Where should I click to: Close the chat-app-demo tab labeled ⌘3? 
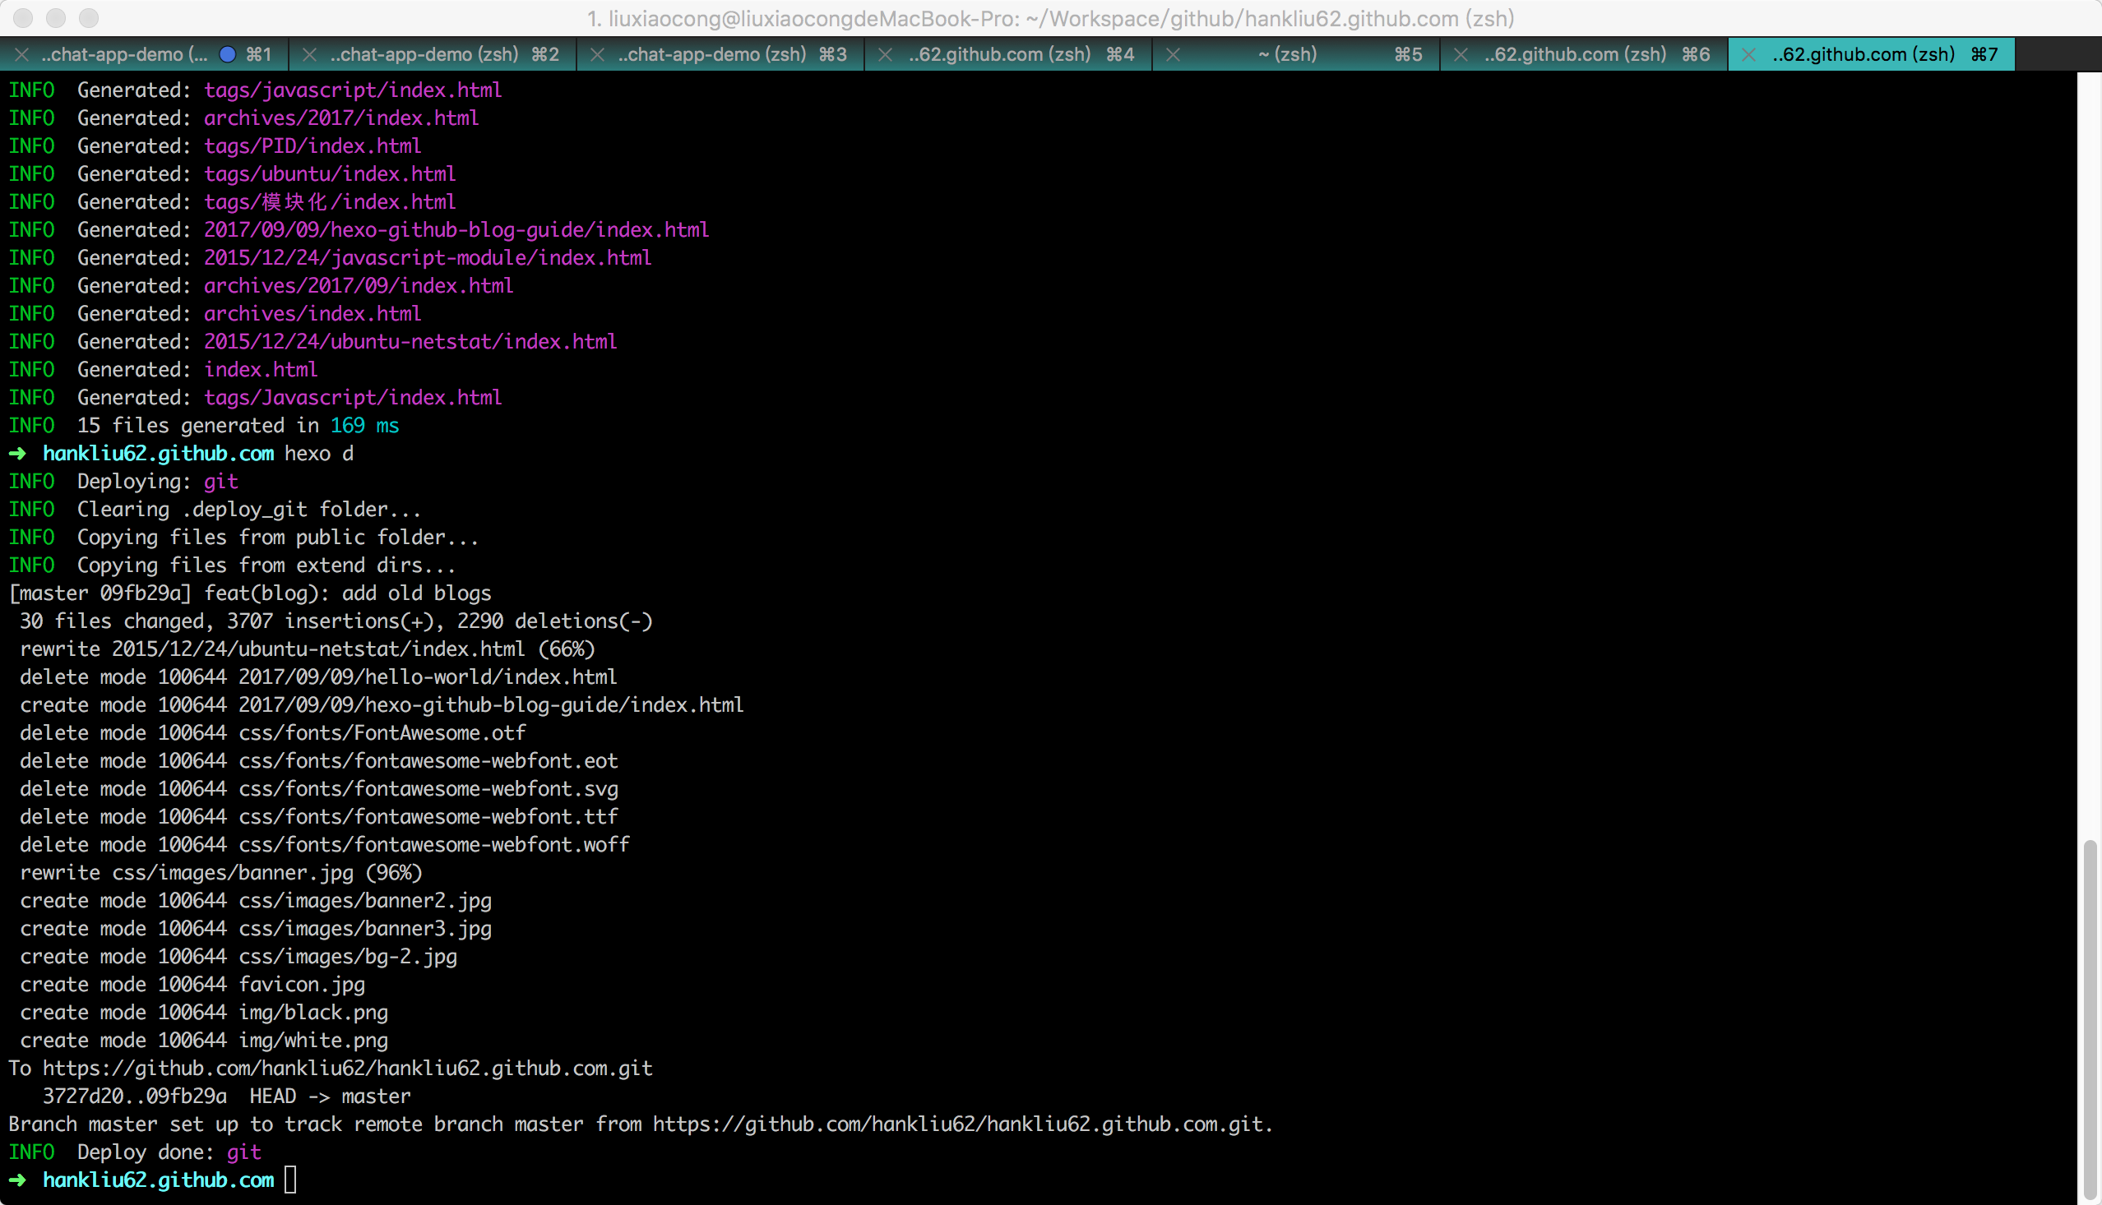597,54
